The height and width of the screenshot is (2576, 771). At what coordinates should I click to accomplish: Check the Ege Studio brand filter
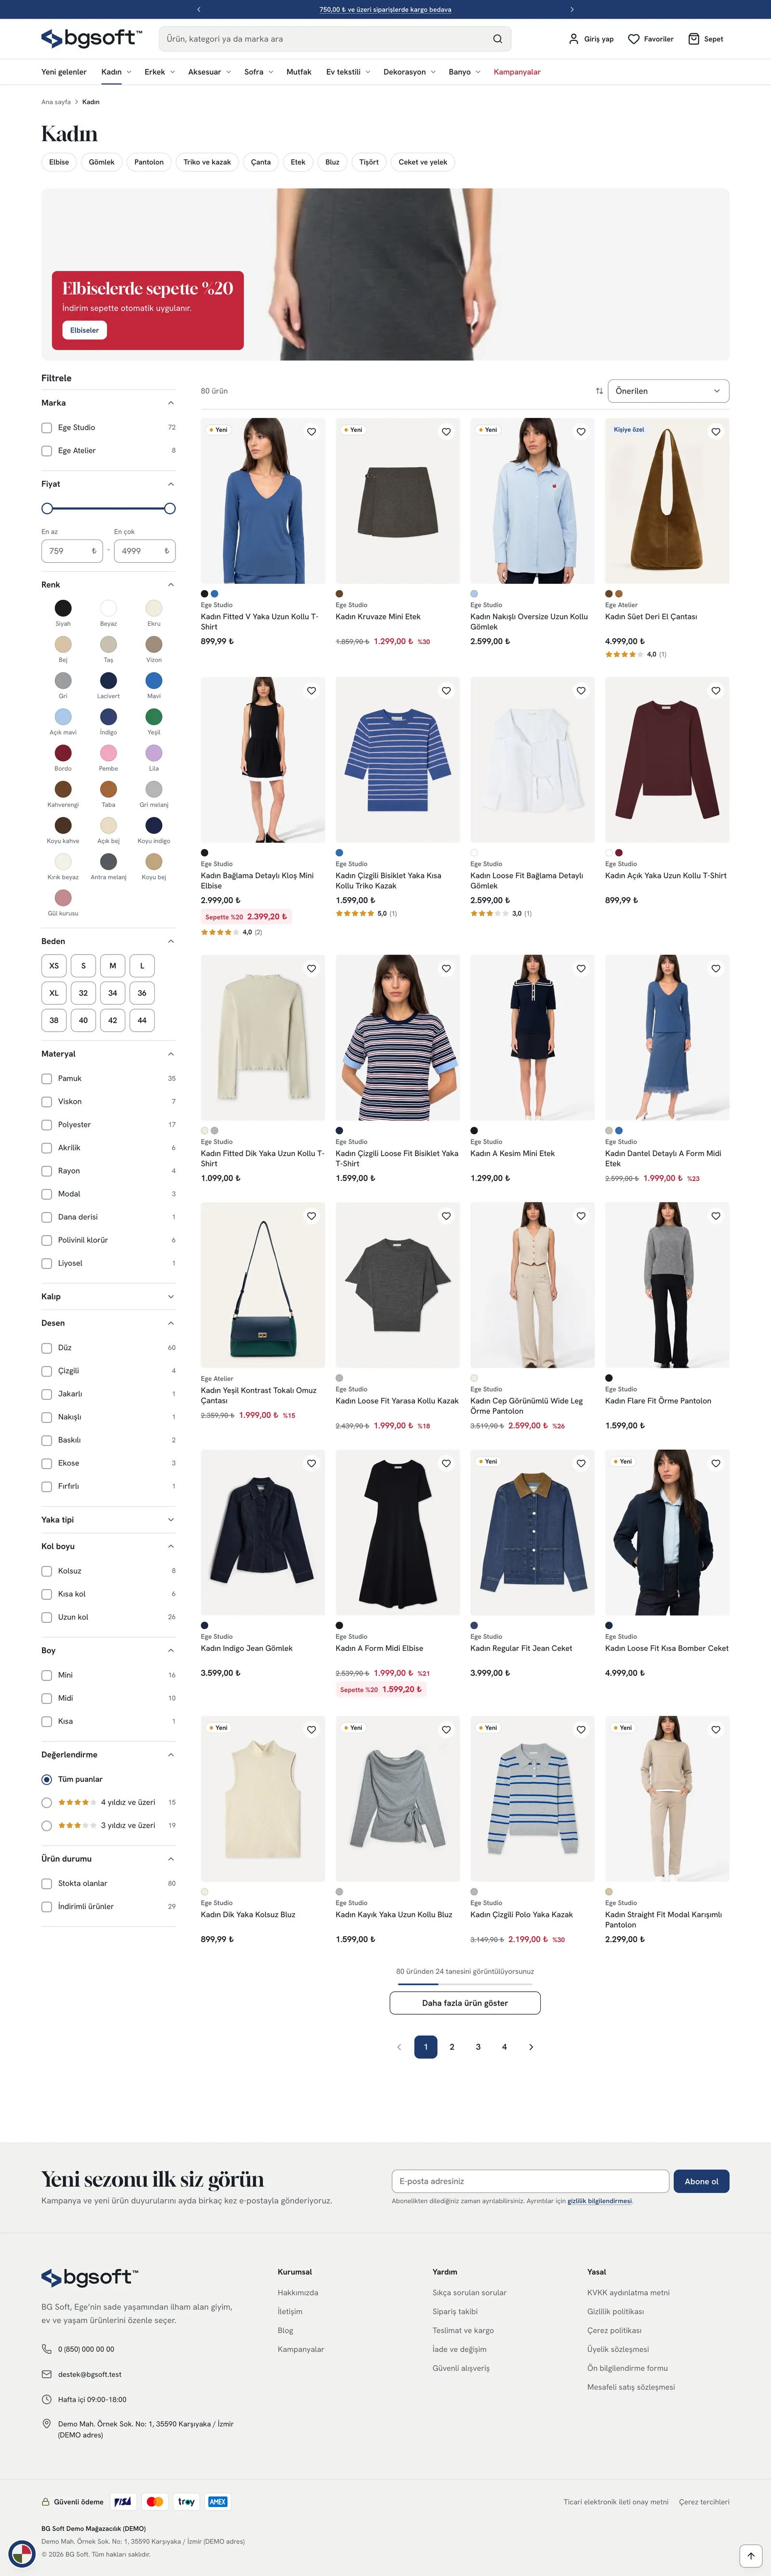click(47, 428)
